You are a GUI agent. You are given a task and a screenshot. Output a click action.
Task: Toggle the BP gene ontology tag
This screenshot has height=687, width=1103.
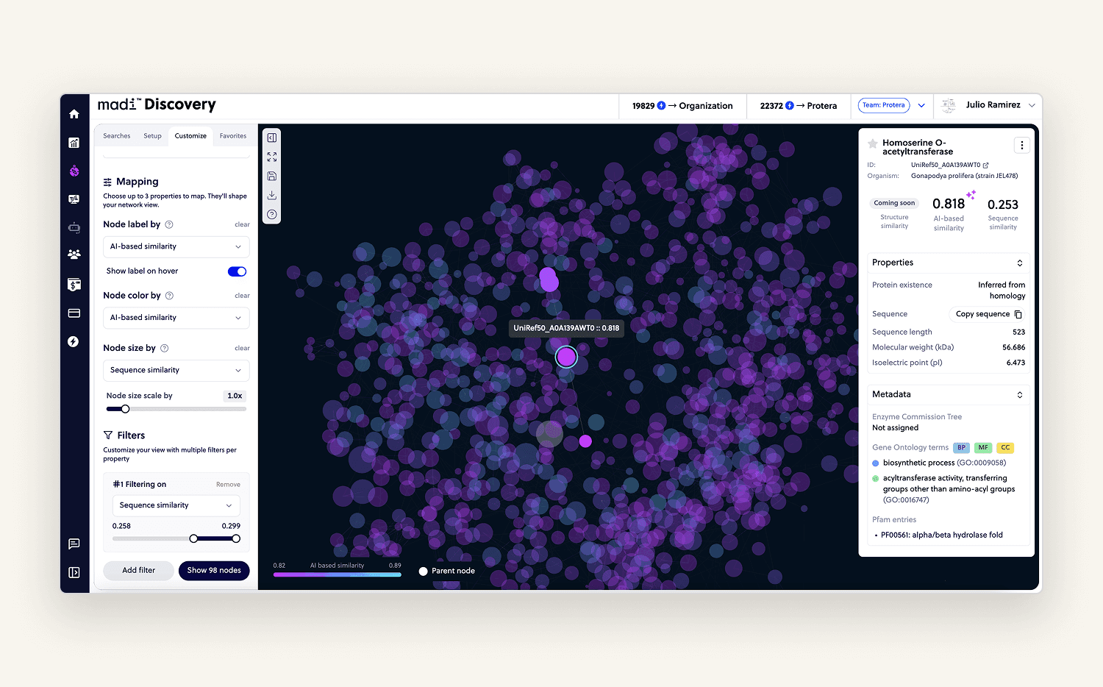tap(961, 447)
